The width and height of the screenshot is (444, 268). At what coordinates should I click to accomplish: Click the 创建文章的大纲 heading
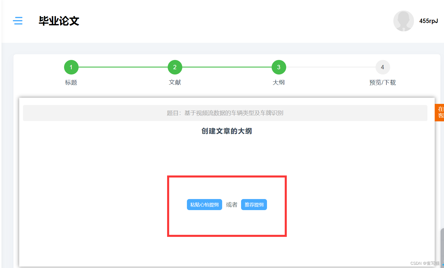click(227, 131)
